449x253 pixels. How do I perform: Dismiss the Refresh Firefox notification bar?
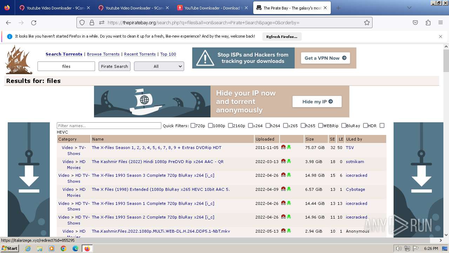click(x=441, y=37)
